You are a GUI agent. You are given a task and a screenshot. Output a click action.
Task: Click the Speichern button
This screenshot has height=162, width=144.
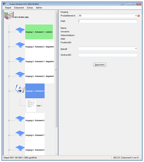[x=100, y=65]
